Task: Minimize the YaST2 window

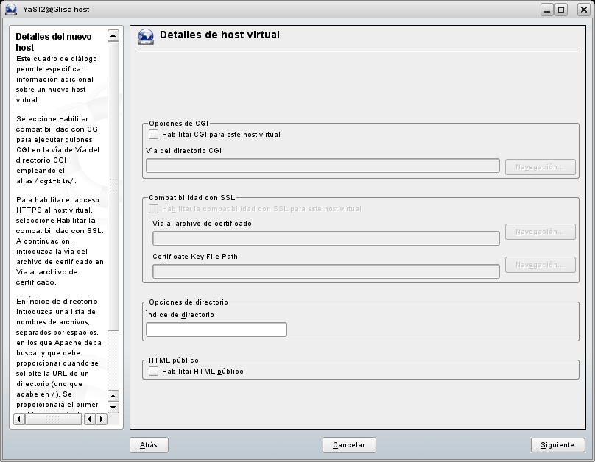Action: [x=547, y=10]
